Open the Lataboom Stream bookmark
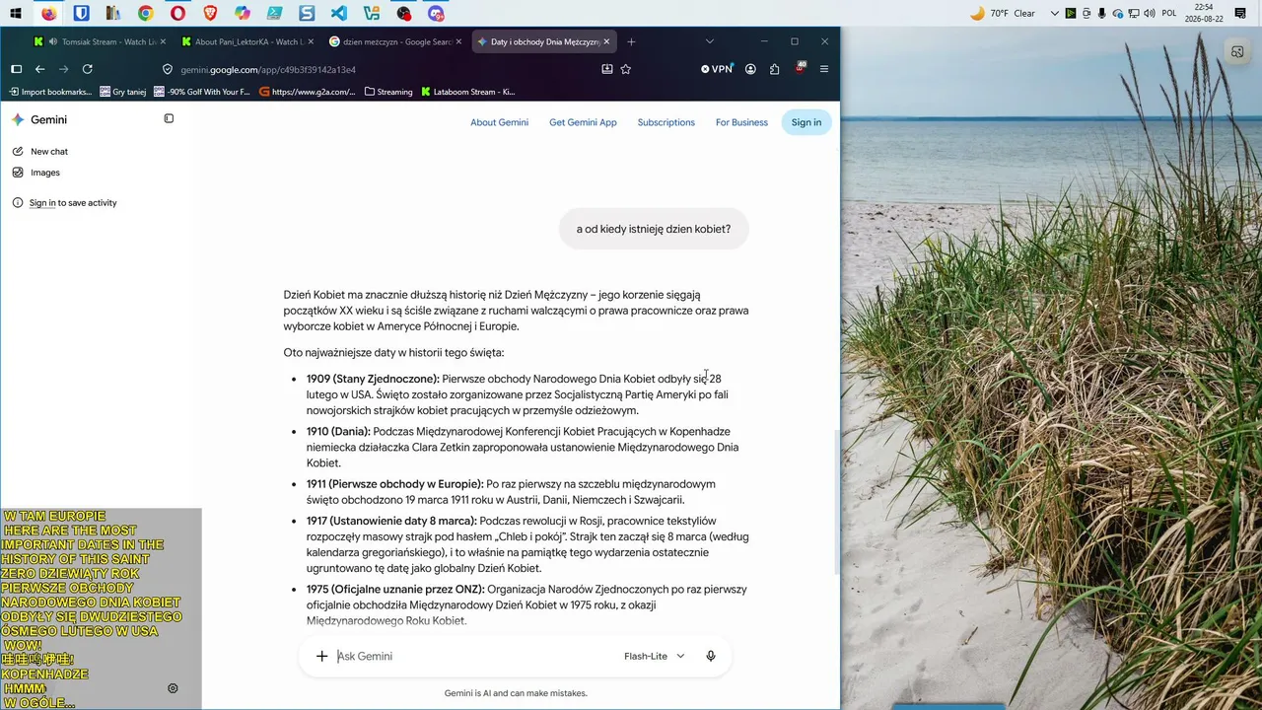Screen dimensions: 1262x710 pos(468,92)
